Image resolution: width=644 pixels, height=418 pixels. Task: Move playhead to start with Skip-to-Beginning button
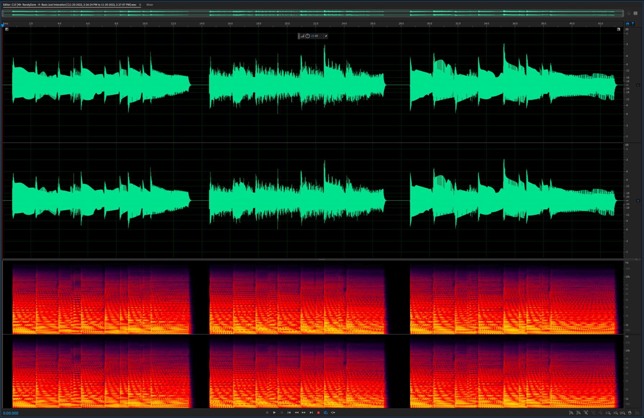pyautogui.click(x=289, y=413)
